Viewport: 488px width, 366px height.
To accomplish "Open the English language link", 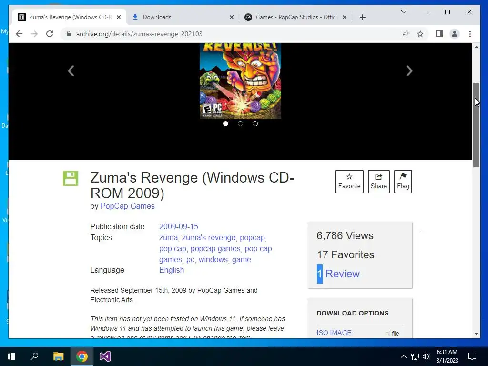I will pyautogui.click(x=172, y=270).
